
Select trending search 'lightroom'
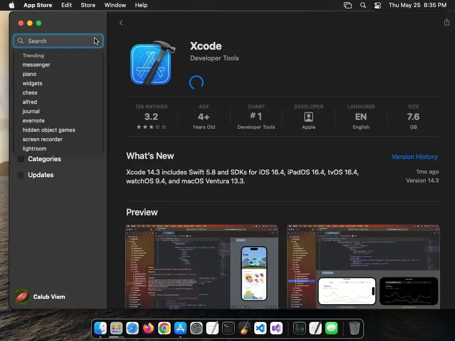click(35, 148)
